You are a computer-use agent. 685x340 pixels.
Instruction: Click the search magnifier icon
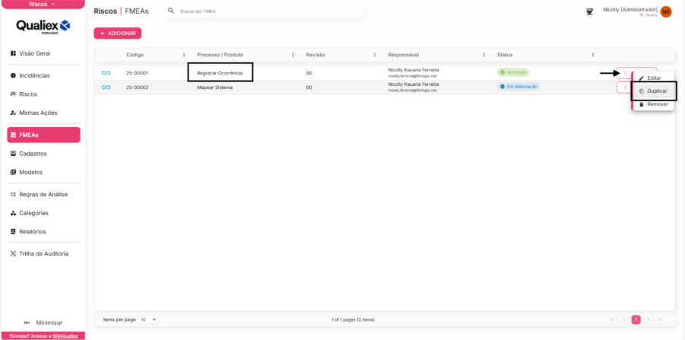coord(171,11)
